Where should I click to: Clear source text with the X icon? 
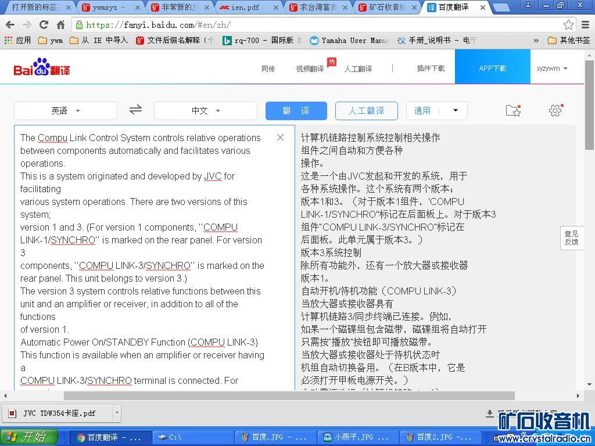(x=280, y=137)
